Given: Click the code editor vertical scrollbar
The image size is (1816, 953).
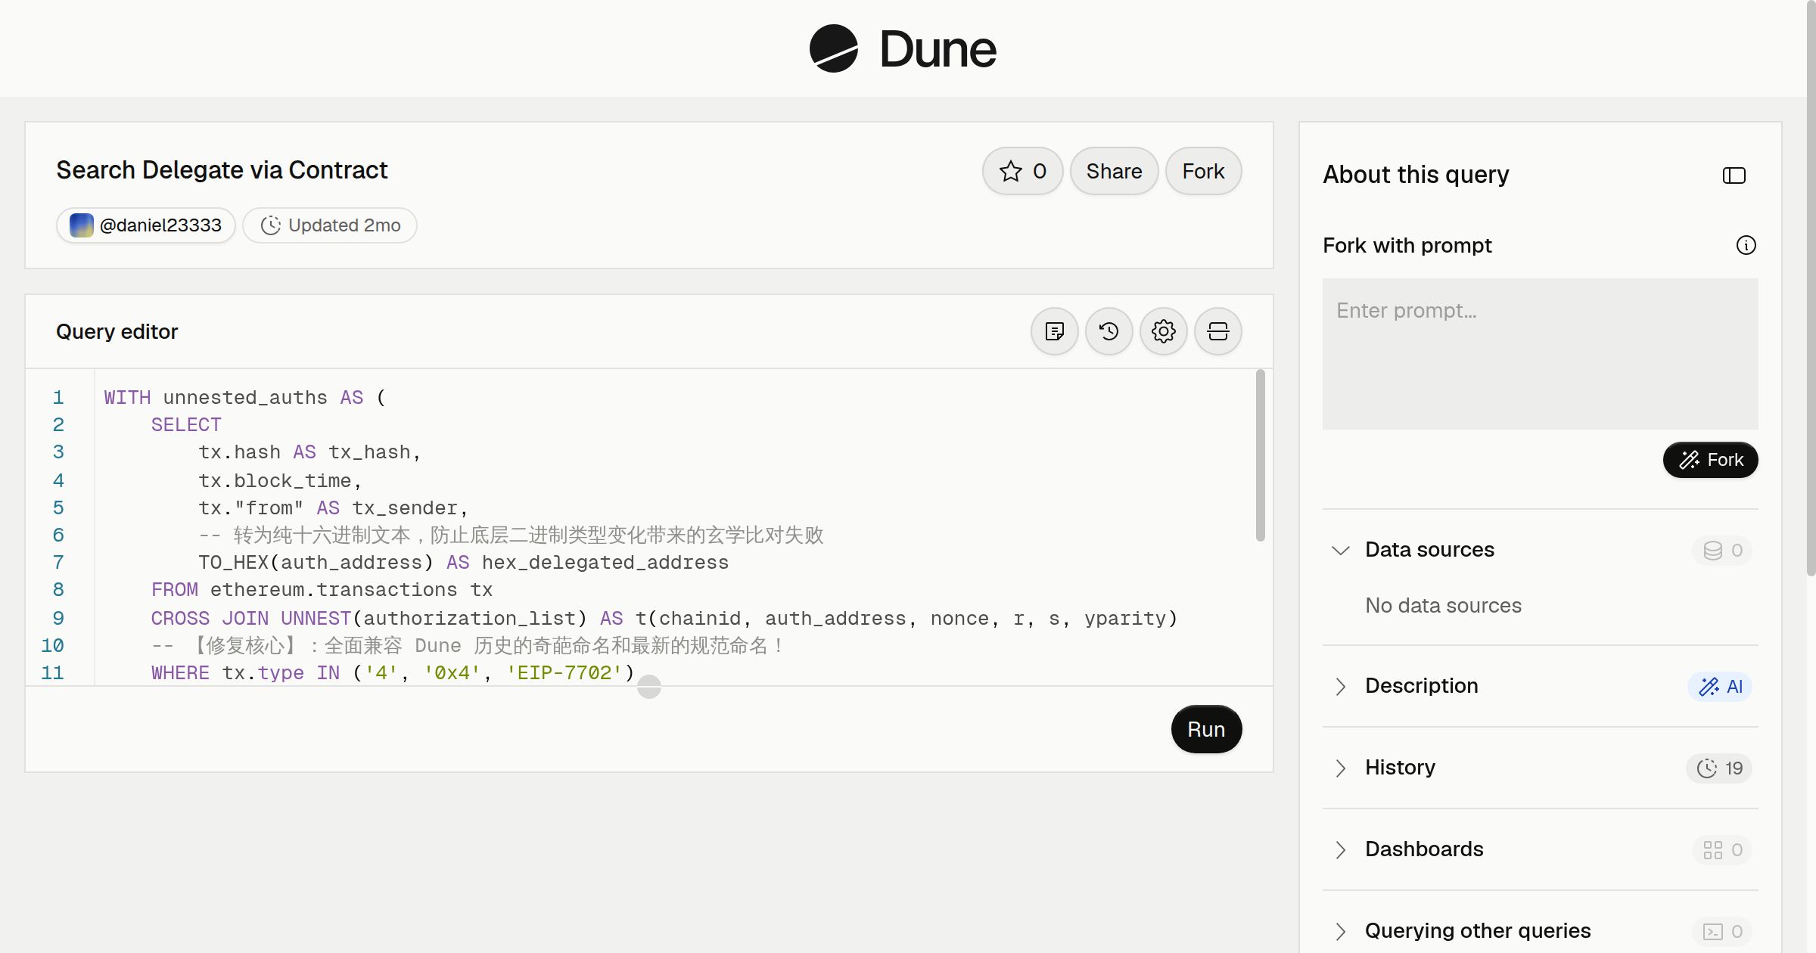Looking at the screenshot, I should (1260, 455).
